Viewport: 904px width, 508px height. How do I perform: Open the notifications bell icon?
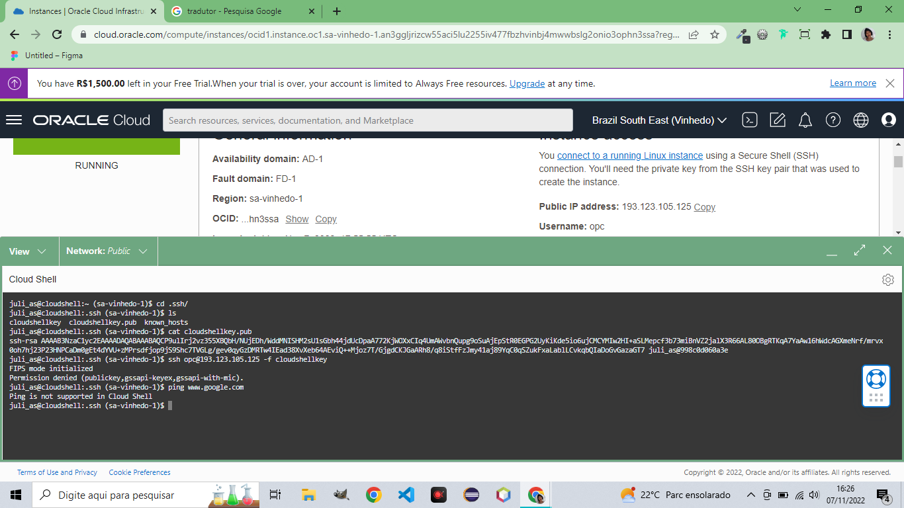click(x=805, y=120)
